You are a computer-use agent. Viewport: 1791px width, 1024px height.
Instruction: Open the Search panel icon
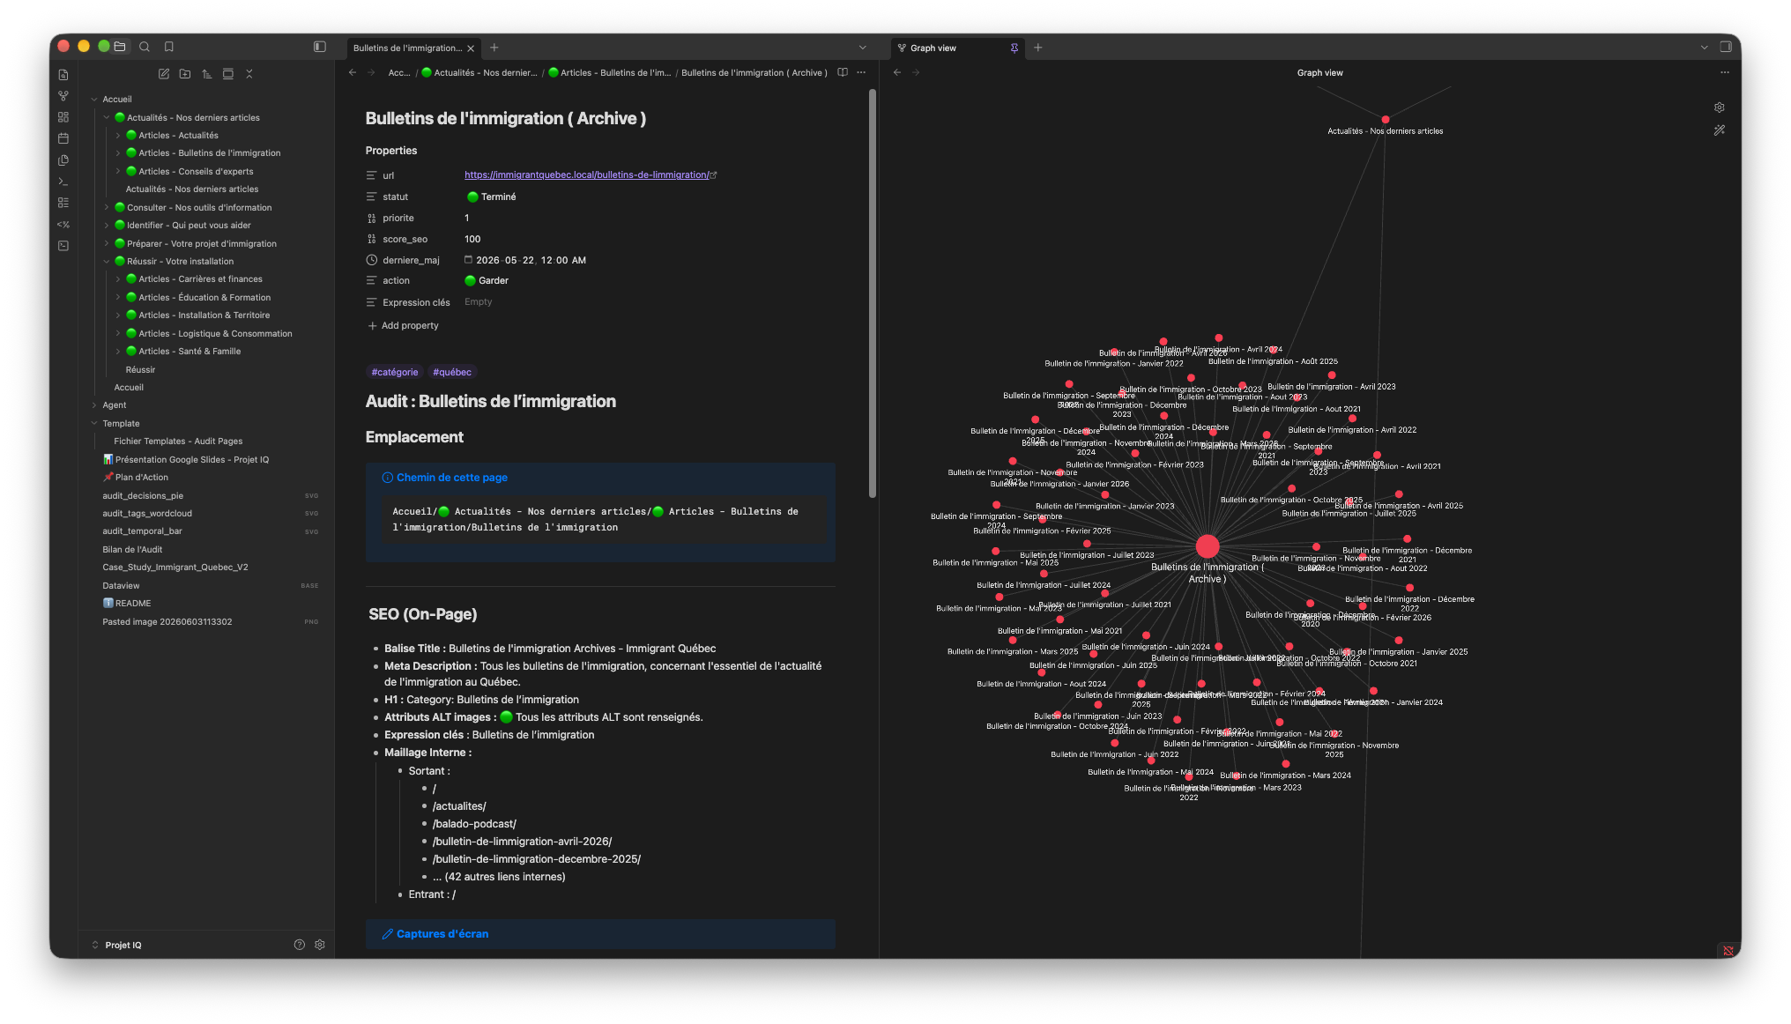(x=145, y=47)
